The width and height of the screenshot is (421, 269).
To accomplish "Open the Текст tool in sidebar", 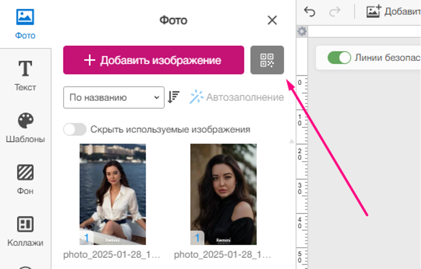I will pos(25,76).
